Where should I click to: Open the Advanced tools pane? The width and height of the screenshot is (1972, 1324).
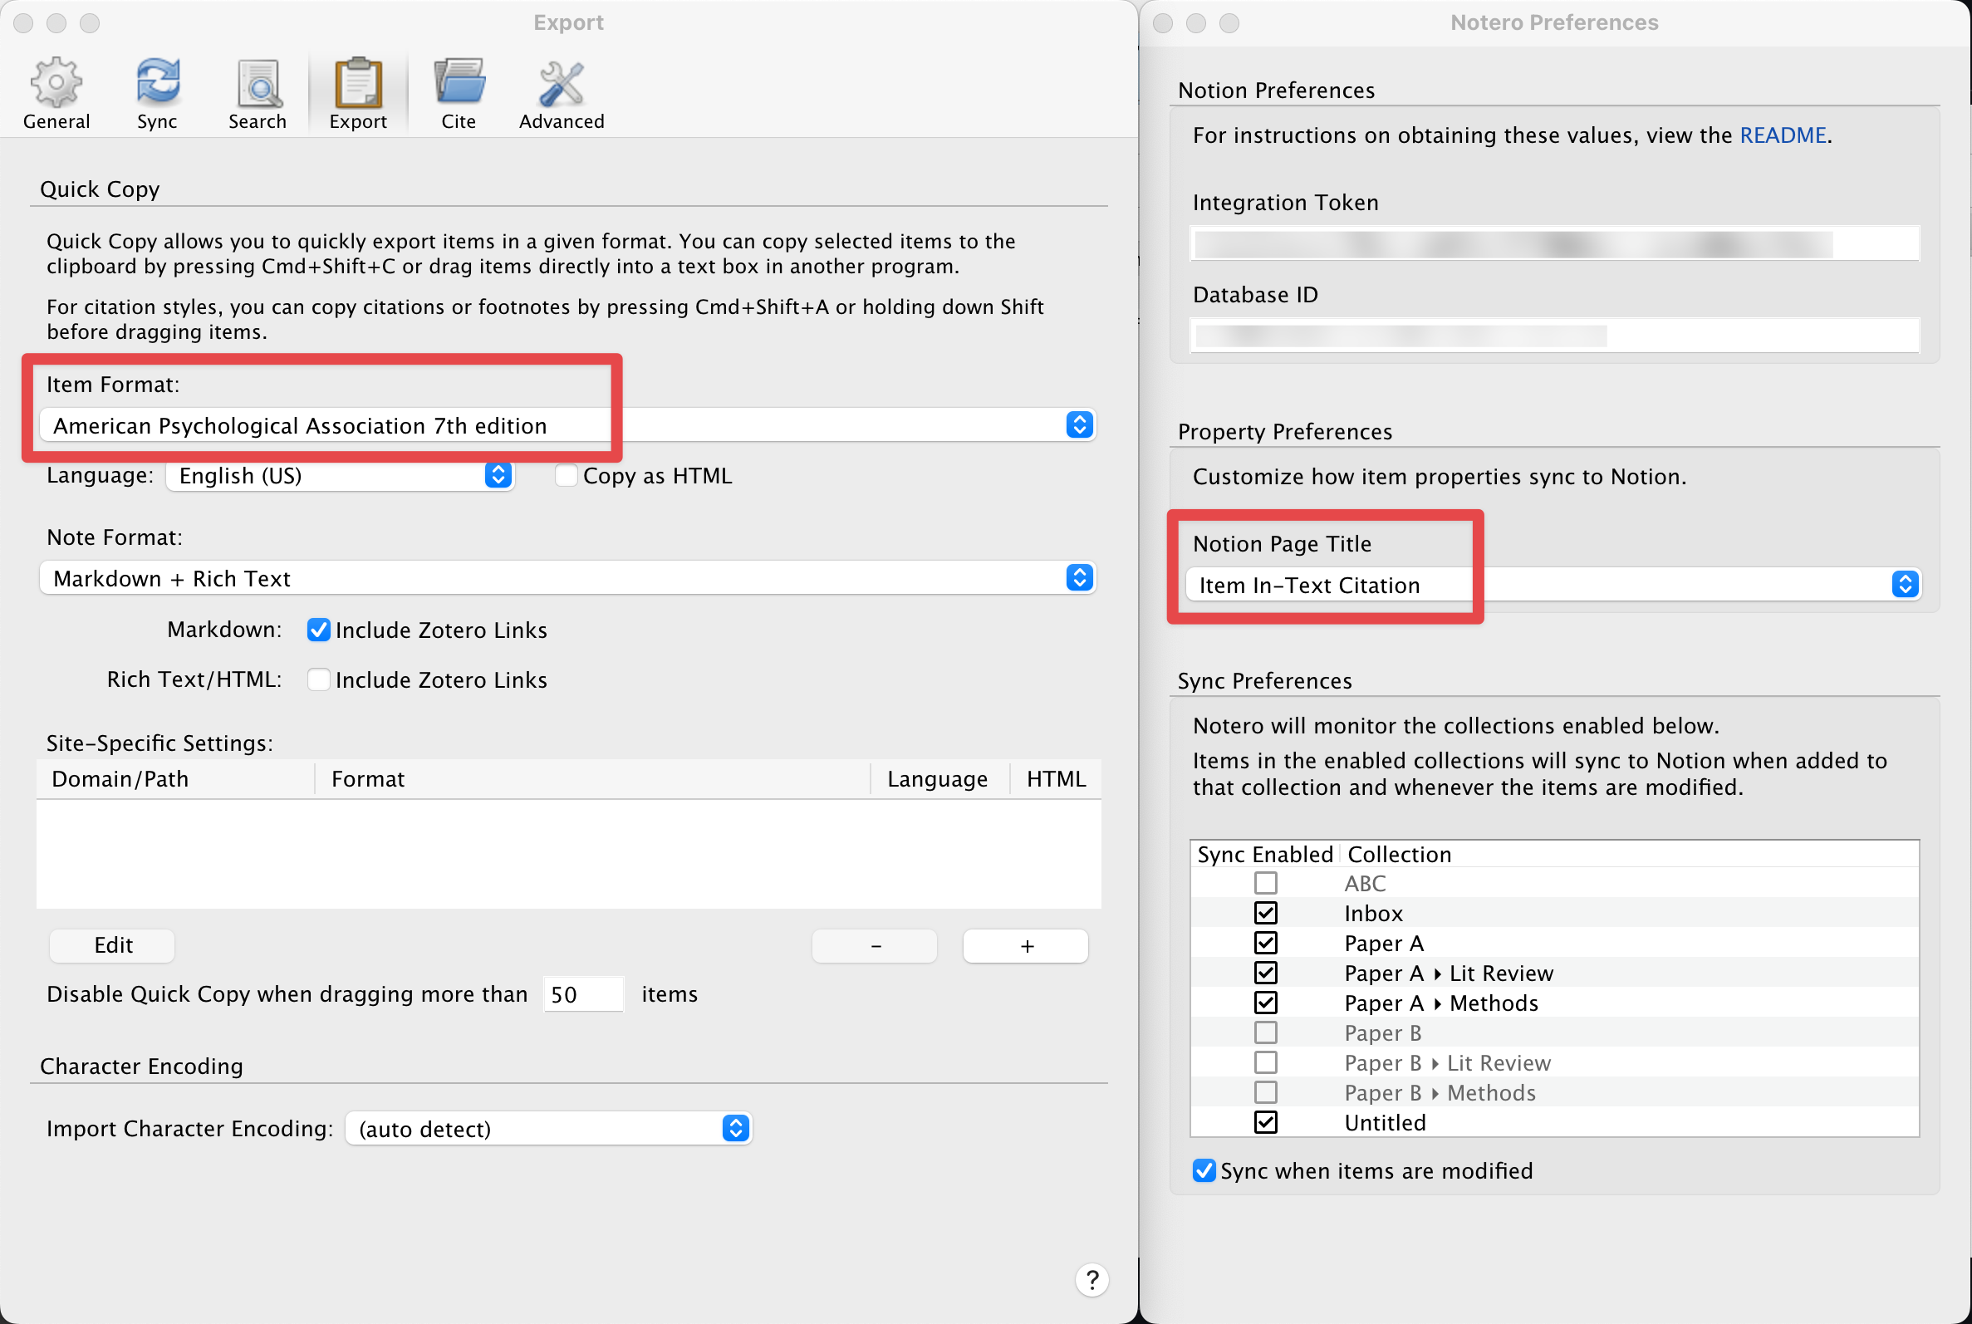pos(562,93)
